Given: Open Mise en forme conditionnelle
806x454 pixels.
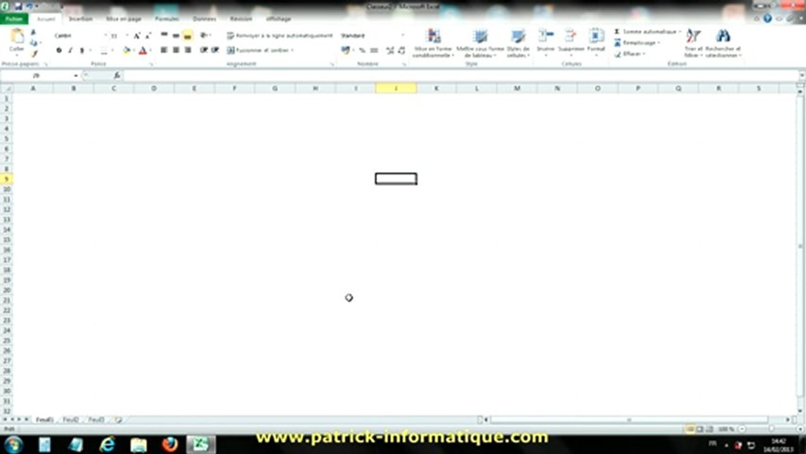Looking at the screenshot, I should click(x=434, y=43).
